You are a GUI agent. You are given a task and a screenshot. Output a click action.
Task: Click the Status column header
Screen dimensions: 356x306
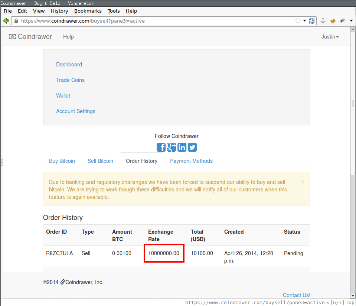292,232
